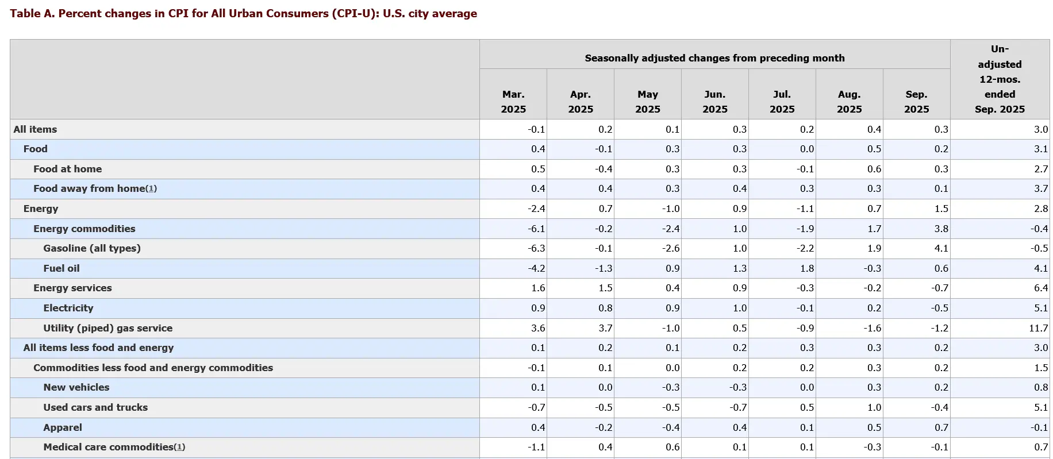Click the Energy commodities row label
Image resolution: width=1053 pixels, height=459 pixels.
(84, 229)
